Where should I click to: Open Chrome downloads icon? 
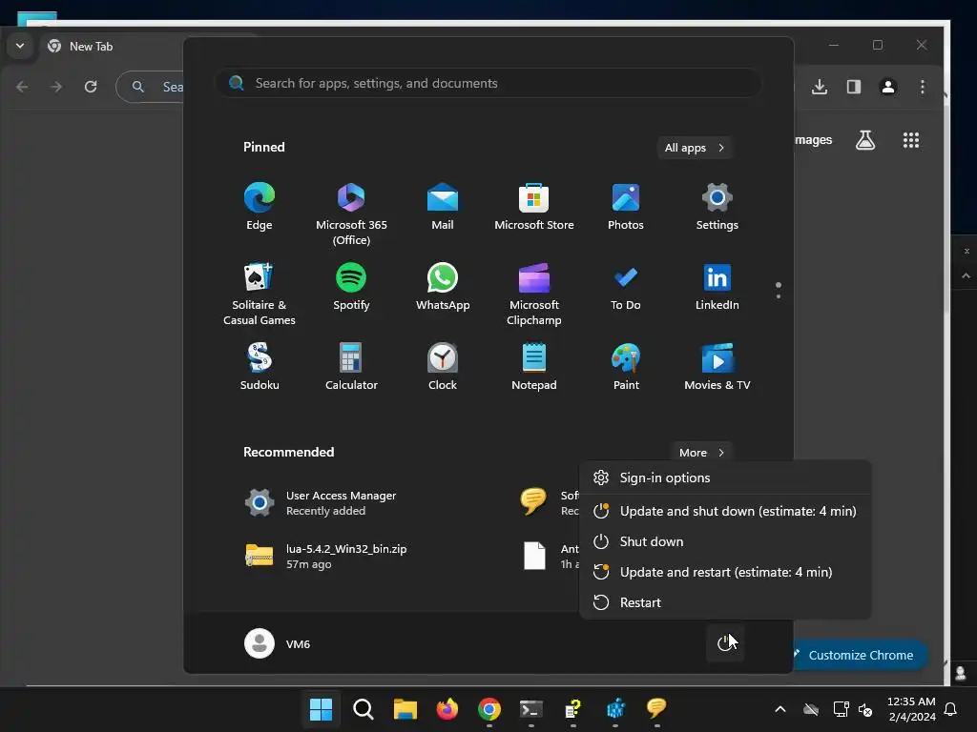(x=820, y=87)
